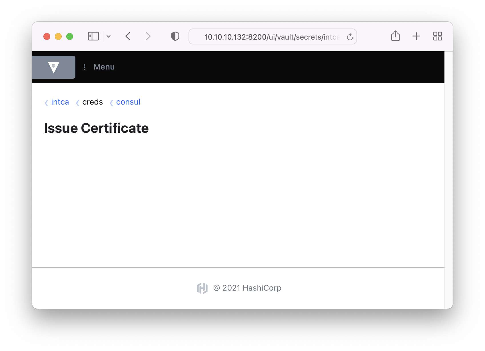Expand the sidebar options dropdown arrow

click(109, 36)
